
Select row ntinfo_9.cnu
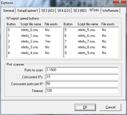(91, 53)
